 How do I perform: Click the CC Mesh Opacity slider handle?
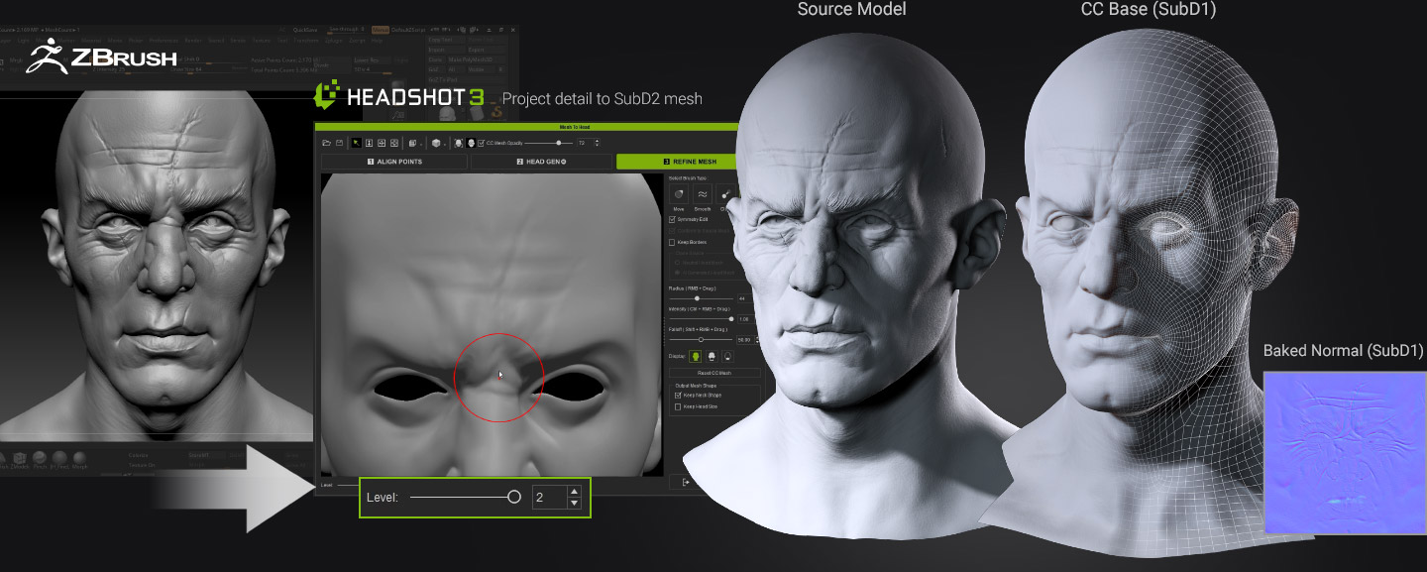pos(558,143)
